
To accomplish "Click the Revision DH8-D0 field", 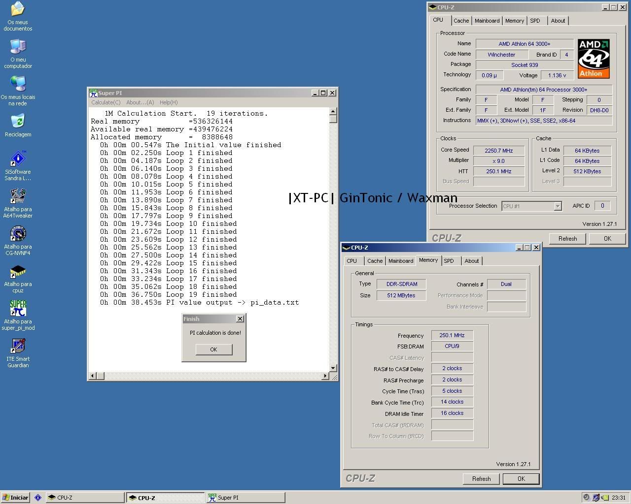I will click(x=599, y=110).
